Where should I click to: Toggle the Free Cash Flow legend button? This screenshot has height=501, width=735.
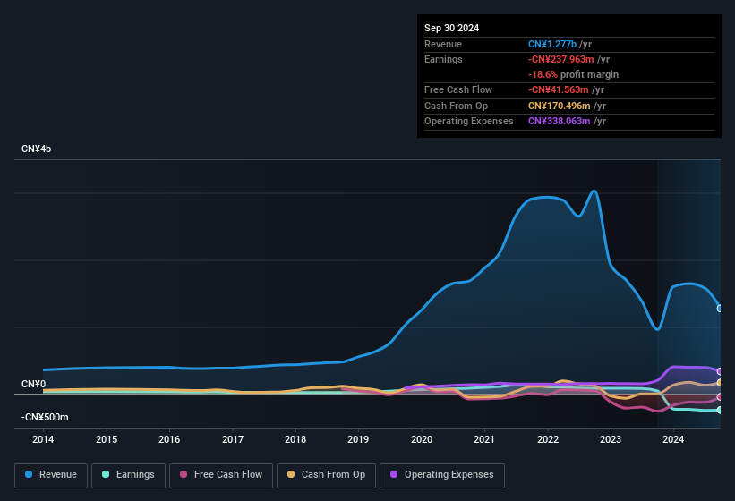pyautogui.click(x=221, y=475)
